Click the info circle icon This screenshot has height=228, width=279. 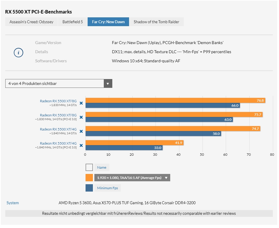tap(19, 53)
